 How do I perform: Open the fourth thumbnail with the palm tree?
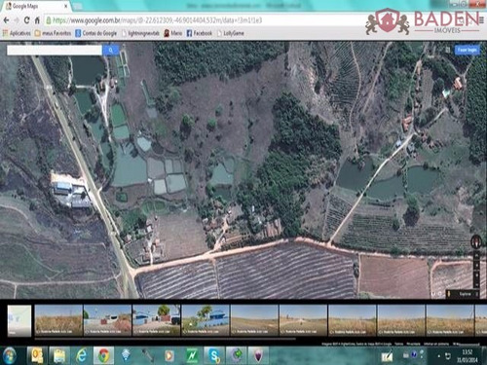click(206, 320)
